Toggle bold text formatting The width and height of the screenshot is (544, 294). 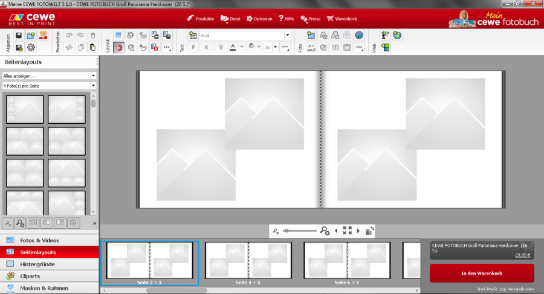(193, 47)
